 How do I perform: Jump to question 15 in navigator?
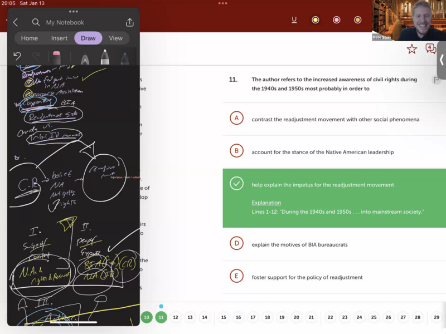(x=224, y=317)
